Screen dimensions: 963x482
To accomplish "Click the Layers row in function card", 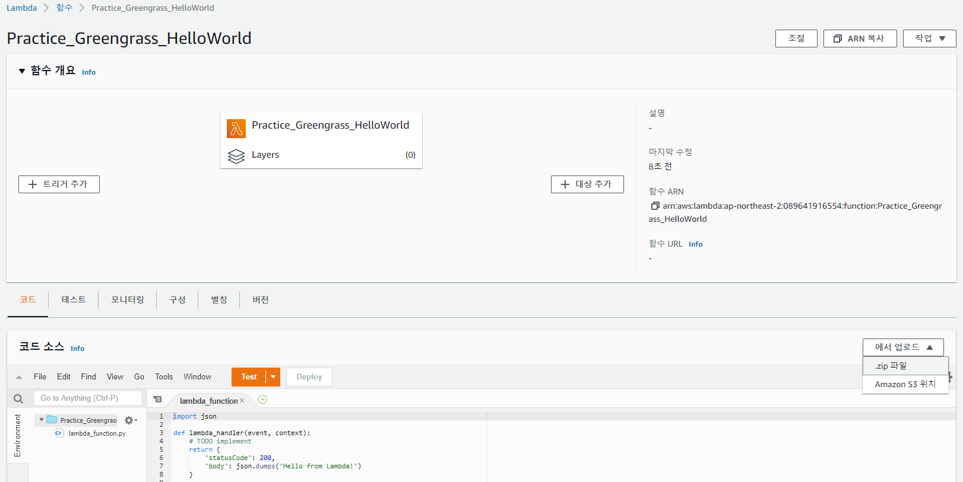I will click(x=321, y=155).
